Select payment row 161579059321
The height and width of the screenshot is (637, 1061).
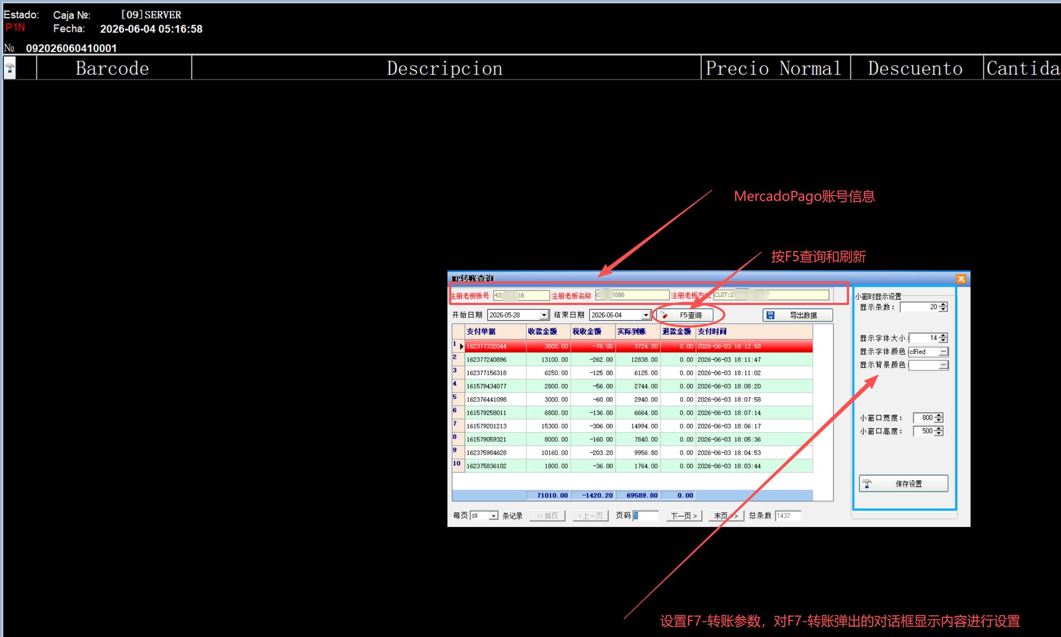(639, 439)
